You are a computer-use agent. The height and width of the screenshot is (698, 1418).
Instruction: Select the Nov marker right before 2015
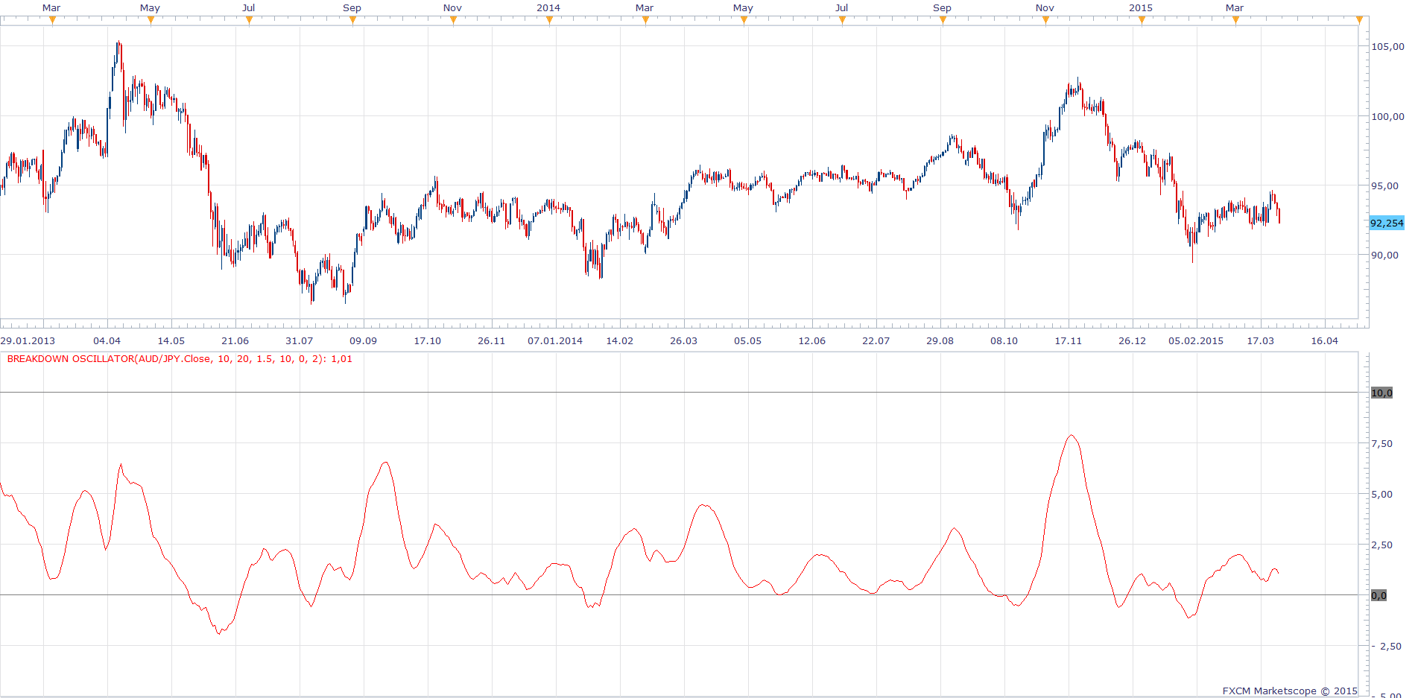point(1045,20)
